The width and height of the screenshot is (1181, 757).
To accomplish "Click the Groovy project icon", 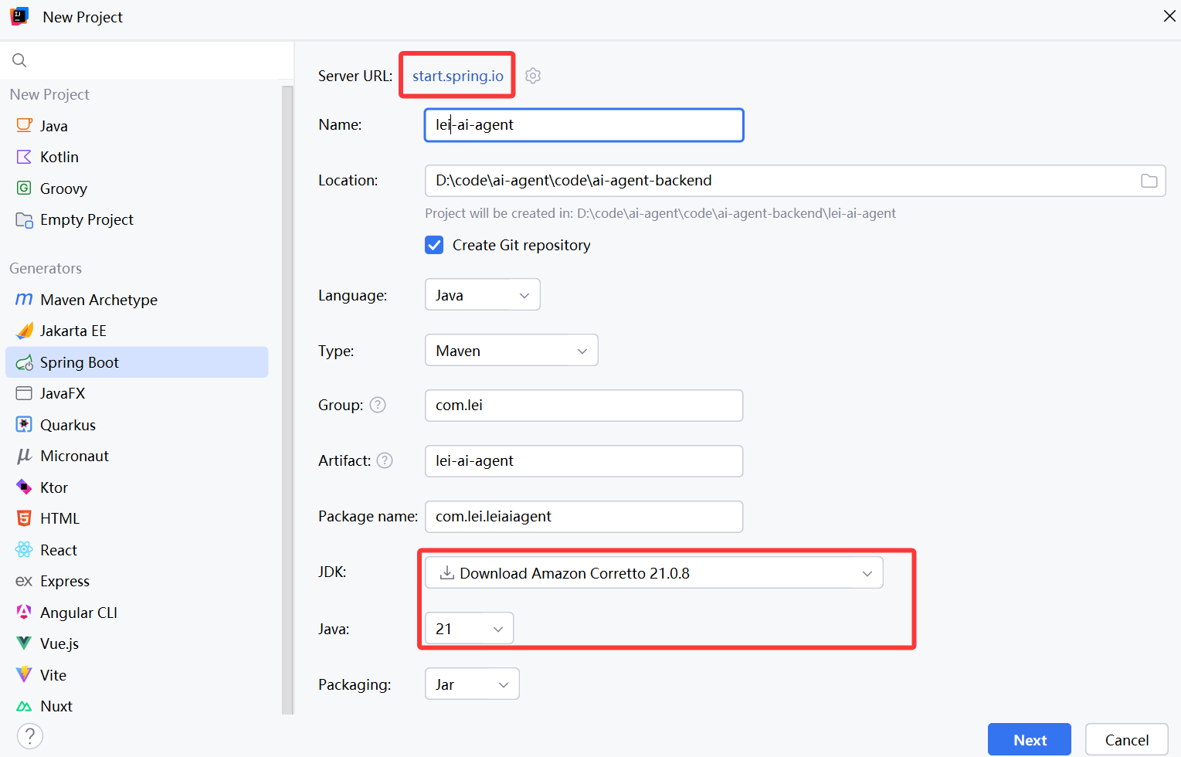I will [x=24, y=188].
